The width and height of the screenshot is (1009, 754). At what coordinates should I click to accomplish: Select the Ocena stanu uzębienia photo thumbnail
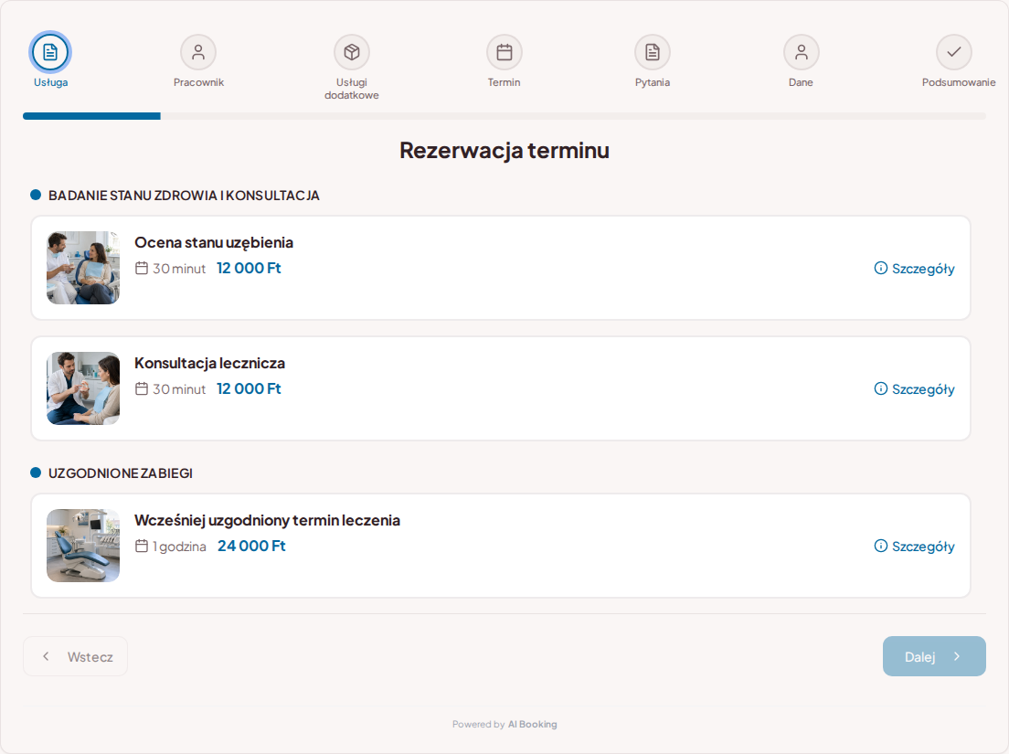click(83, 268)
